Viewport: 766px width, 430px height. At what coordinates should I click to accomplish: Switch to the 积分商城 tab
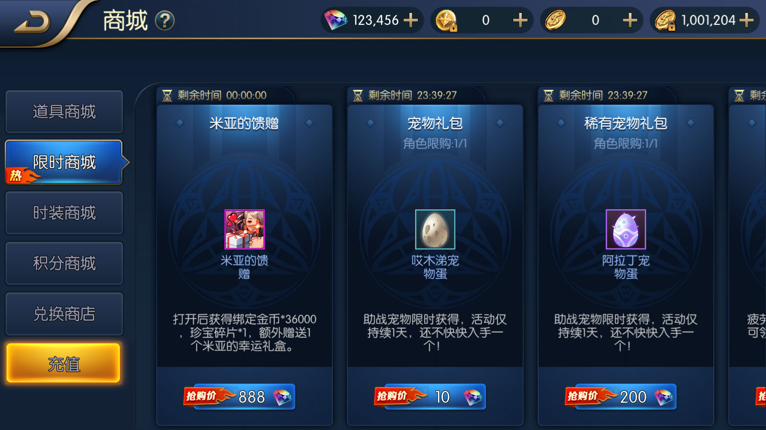pyautogui.click(x=64, y=263)
